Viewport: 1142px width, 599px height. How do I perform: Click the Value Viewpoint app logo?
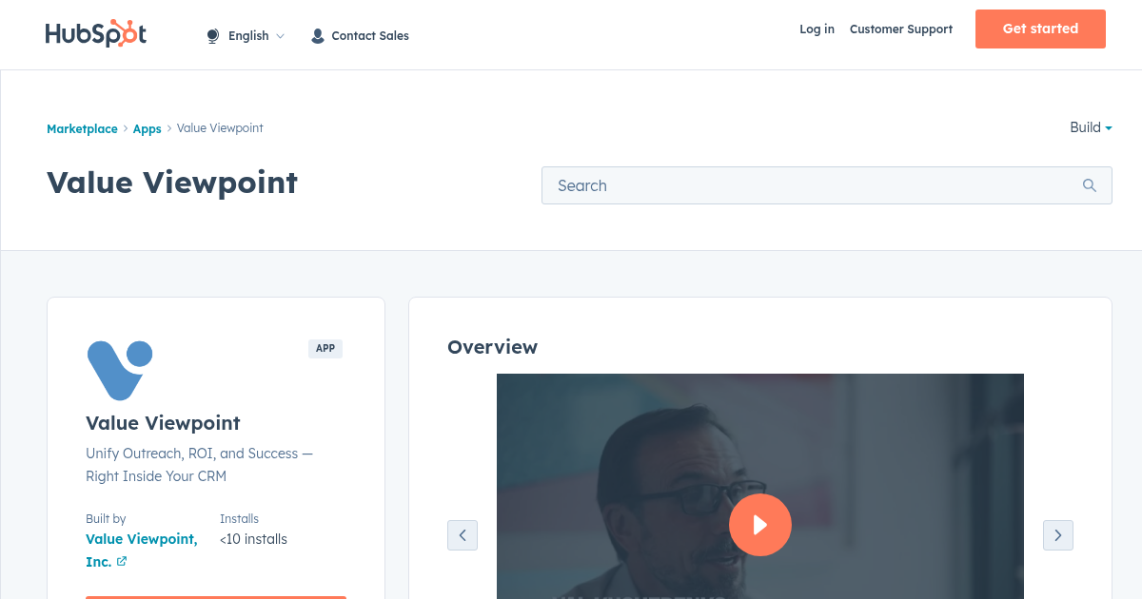pos(120,370)
